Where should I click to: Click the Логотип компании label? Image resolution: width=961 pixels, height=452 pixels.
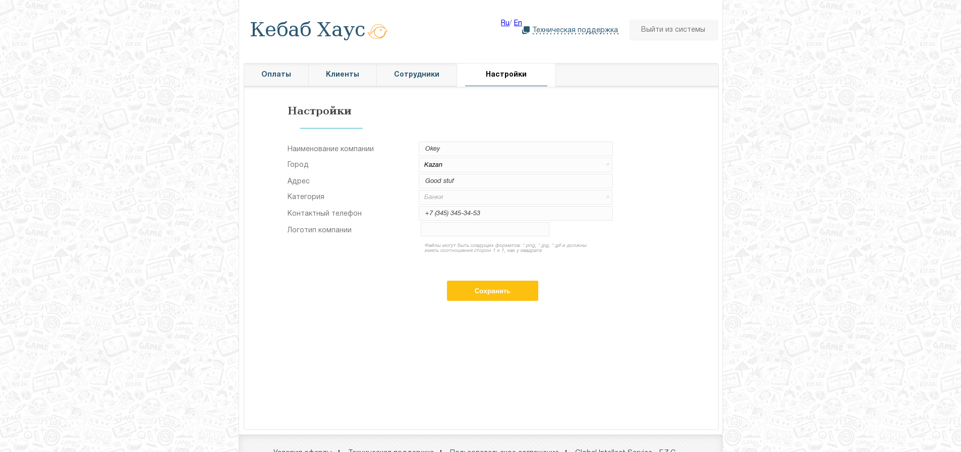[319, 230]
